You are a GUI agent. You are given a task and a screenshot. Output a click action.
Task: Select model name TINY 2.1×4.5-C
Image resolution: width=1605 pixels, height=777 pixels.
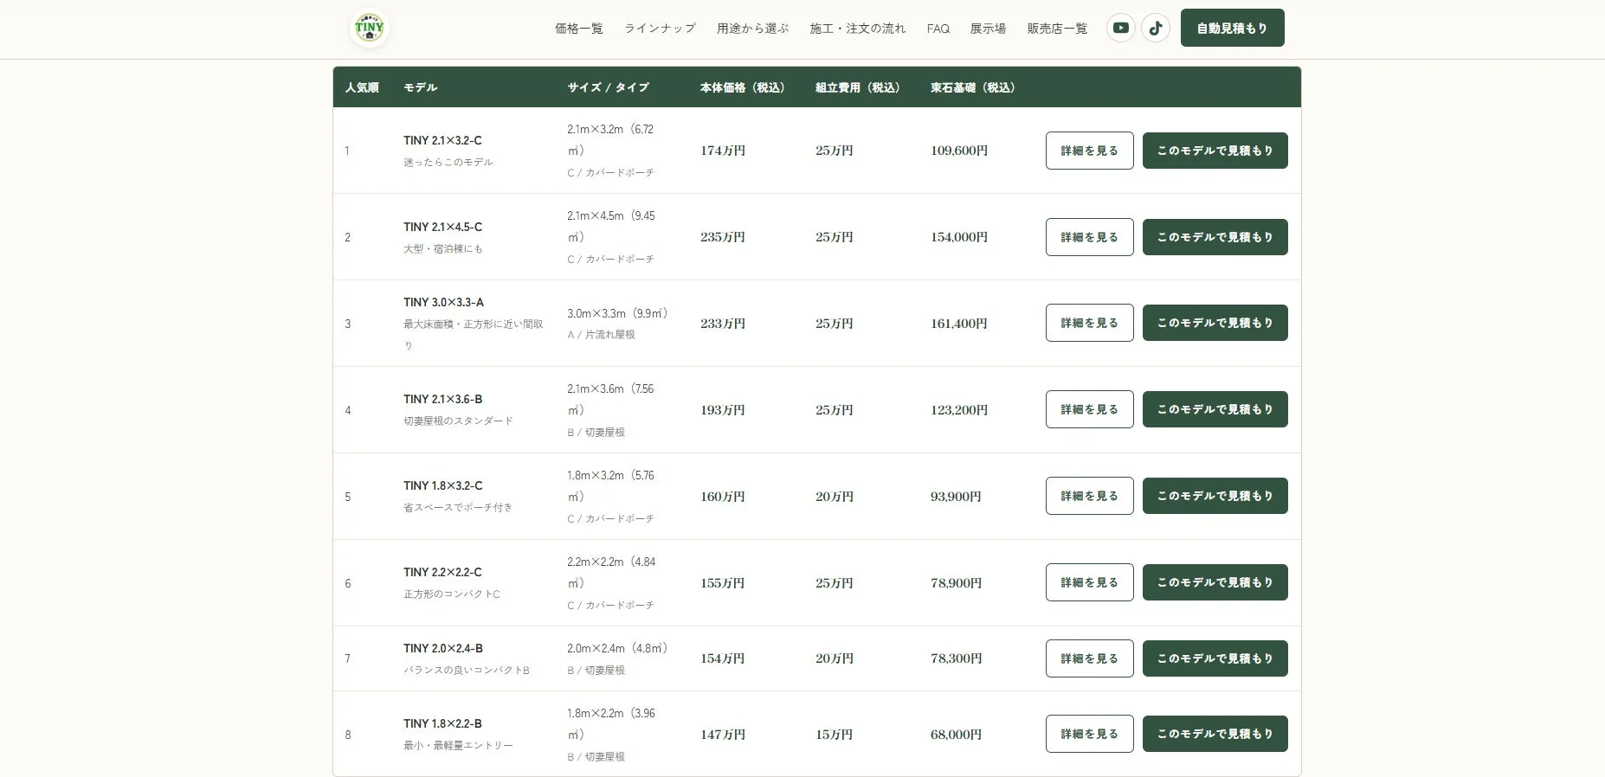442,227
